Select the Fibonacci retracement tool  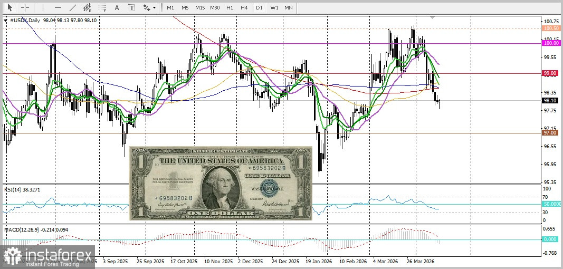coord(102,8)
